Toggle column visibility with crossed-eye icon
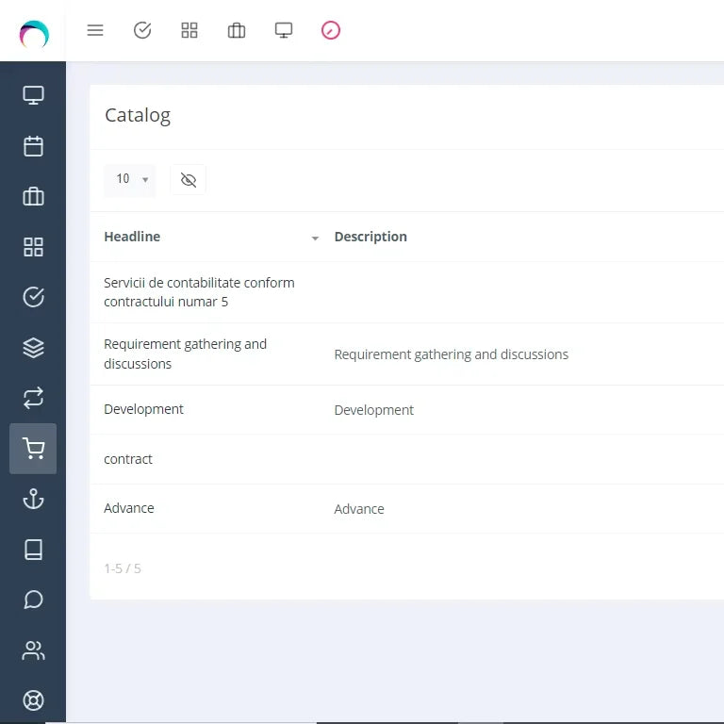 pos(189,180)
